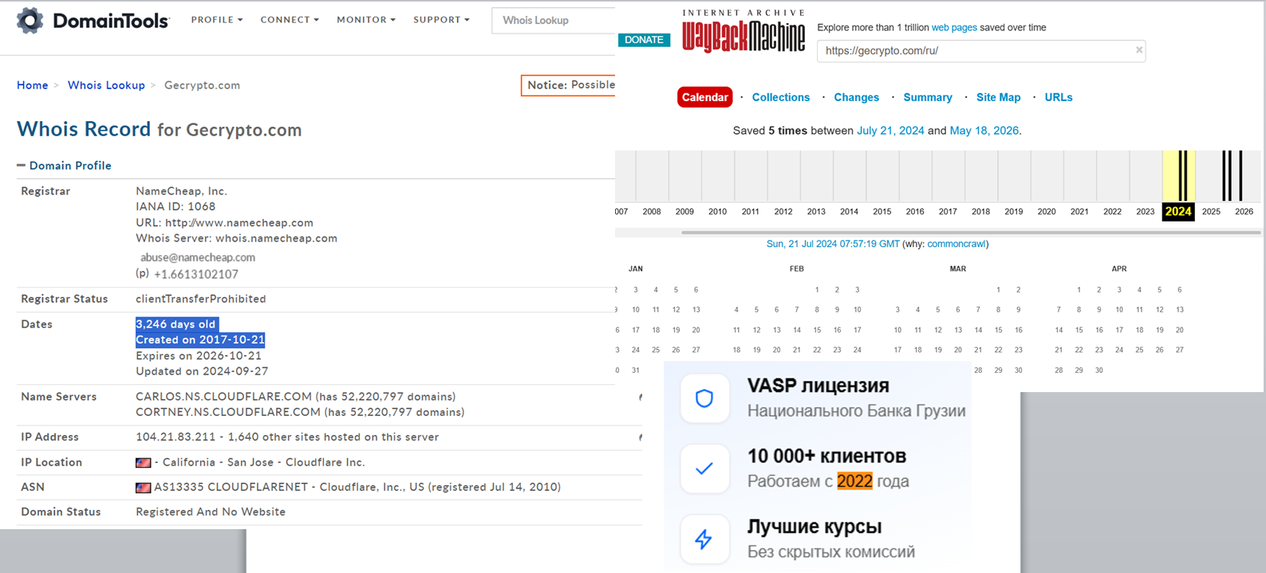The image size is (1266, 573).
Task: Click the shield icon beside VASP лицензия
Action: (704, 398)
